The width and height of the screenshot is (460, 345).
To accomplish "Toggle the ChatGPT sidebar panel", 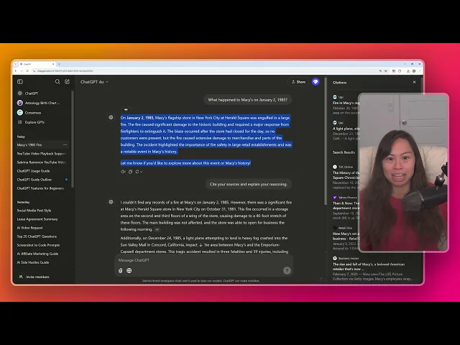I will click(x=20, y=81).
